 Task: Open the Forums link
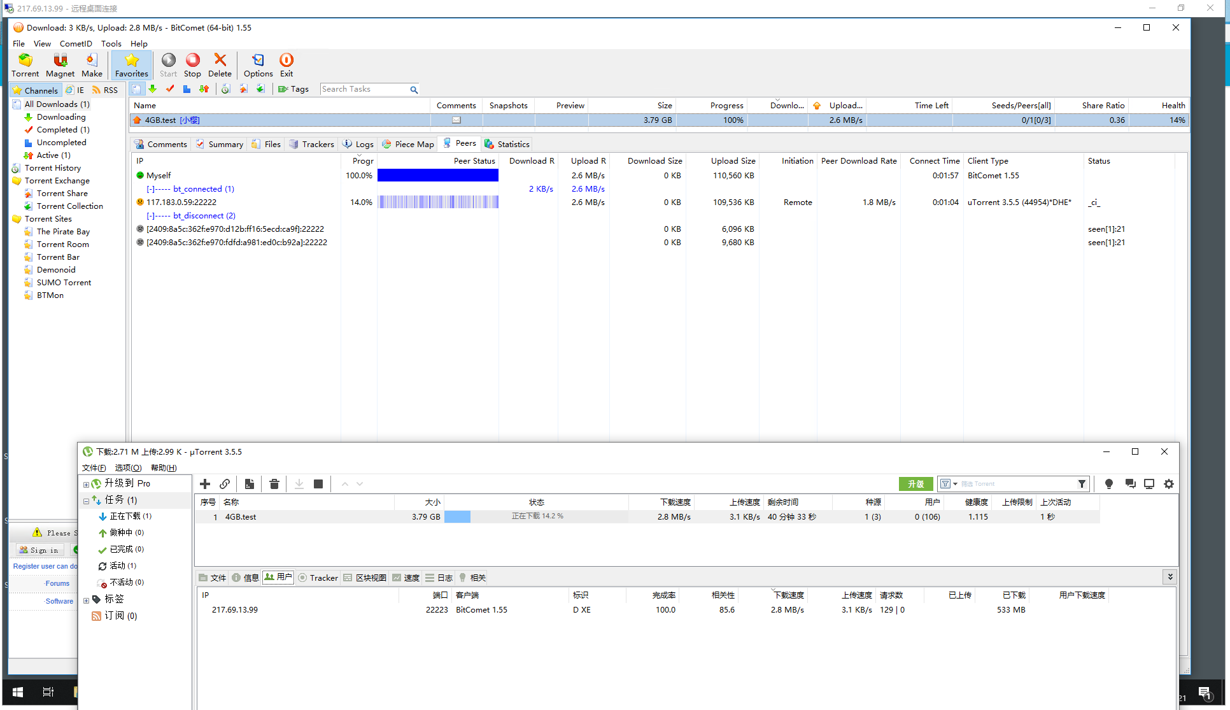coord(57,583)
